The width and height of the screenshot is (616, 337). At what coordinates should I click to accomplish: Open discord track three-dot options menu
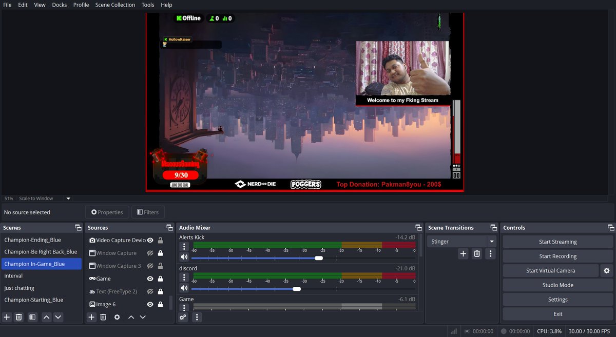[184, 277]
